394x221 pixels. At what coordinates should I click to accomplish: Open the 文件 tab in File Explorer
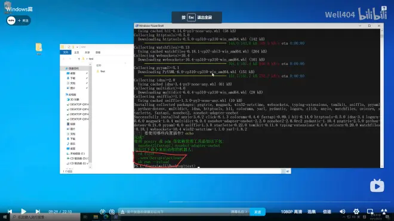66,52
